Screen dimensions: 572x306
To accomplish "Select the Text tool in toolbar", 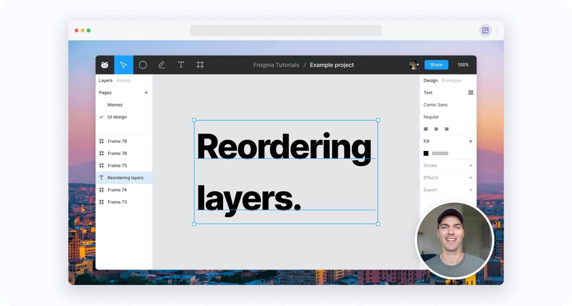I will click(x=181, y=65).
